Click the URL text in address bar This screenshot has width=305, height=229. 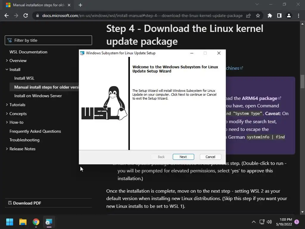(142, 16)
